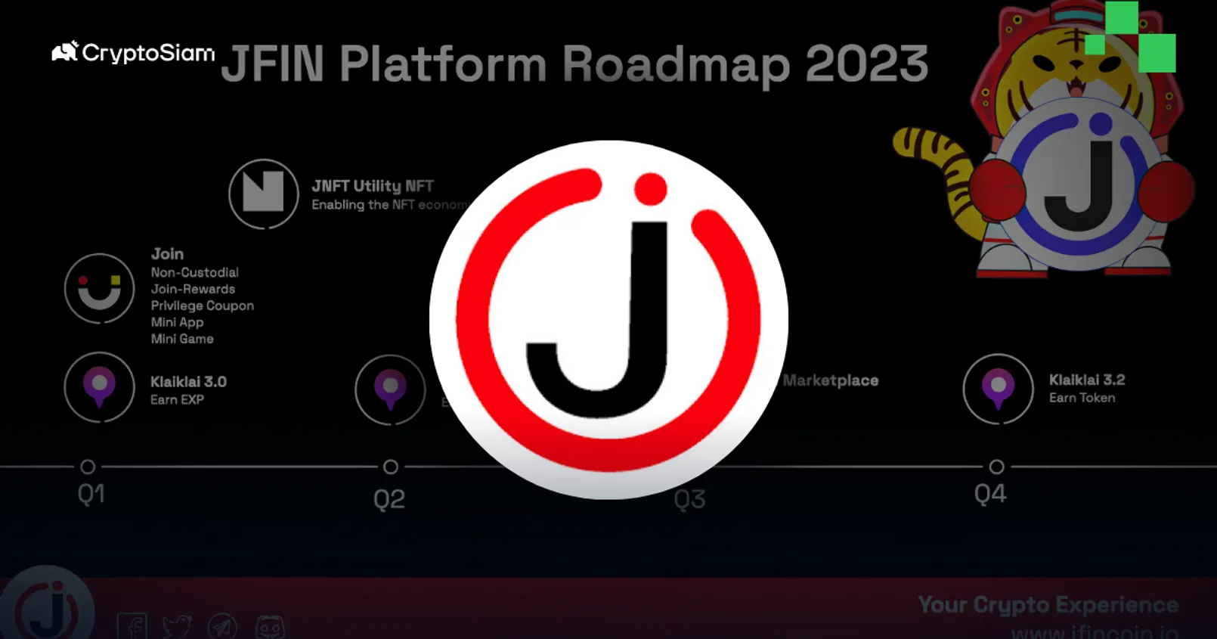
Task: Click the 'Mini App' line
Action: point(177,322)
